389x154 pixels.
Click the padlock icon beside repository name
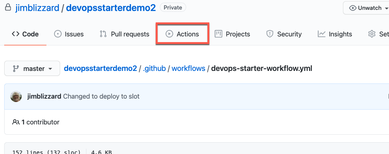click(8, 8)
